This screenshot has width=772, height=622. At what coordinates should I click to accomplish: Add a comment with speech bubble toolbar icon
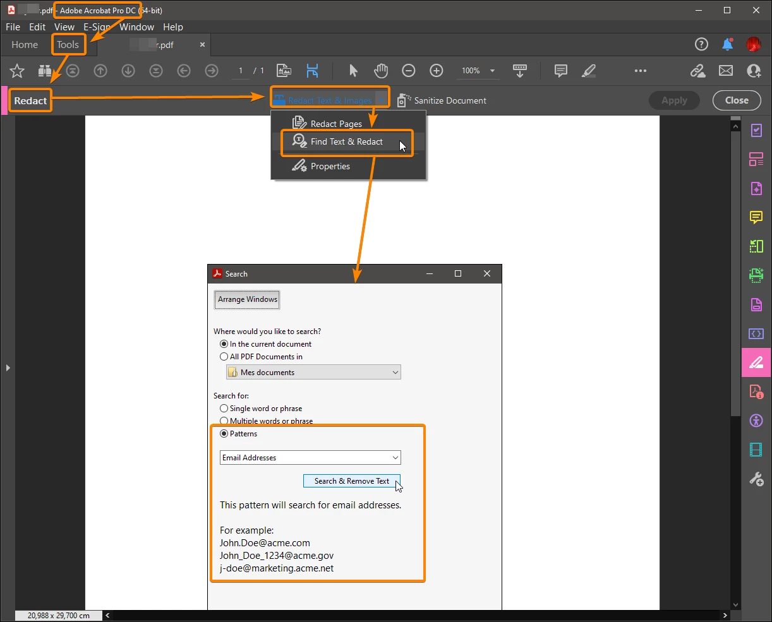[560, 71]
